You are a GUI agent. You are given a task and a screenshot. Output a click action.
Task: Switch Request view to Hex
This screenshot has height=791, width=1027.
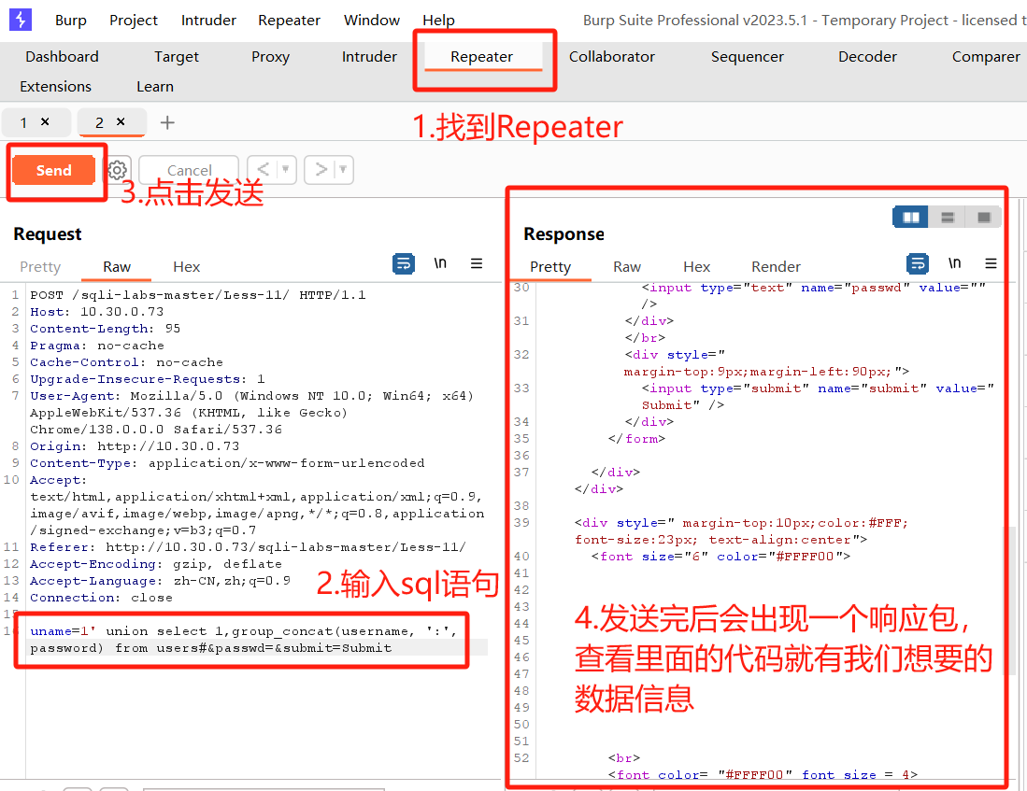click(x=187, y=266)
